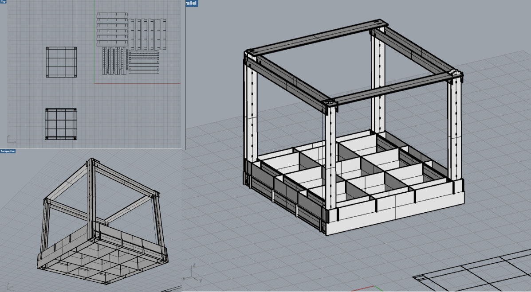Select the frame model in the Perspective viewport
This screenshot has width=531, height=292.
pyautogui.click(x=102, y=221)
